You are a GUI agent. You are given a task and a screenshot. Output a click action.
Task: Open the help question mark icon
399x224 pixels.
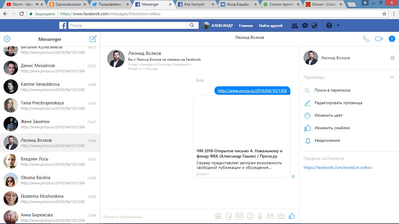[329, 26]
